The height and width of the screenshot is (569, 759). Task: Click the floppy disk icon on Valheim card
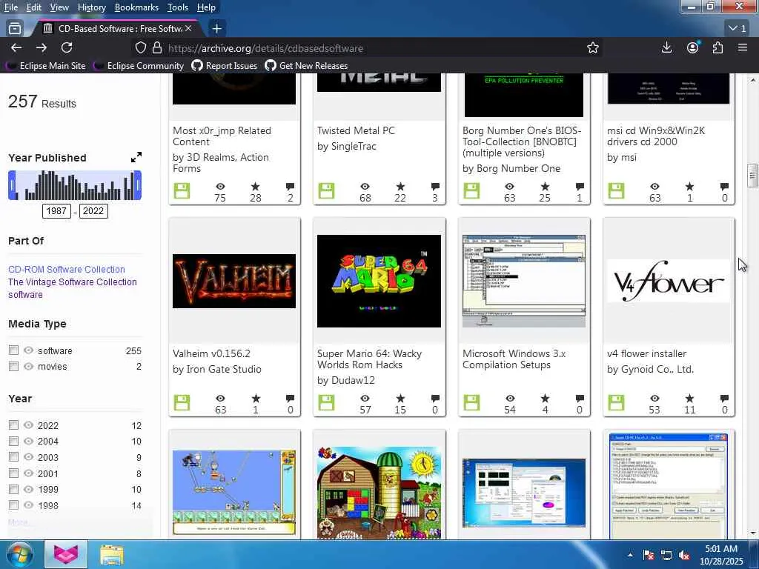tap(182, 402)
